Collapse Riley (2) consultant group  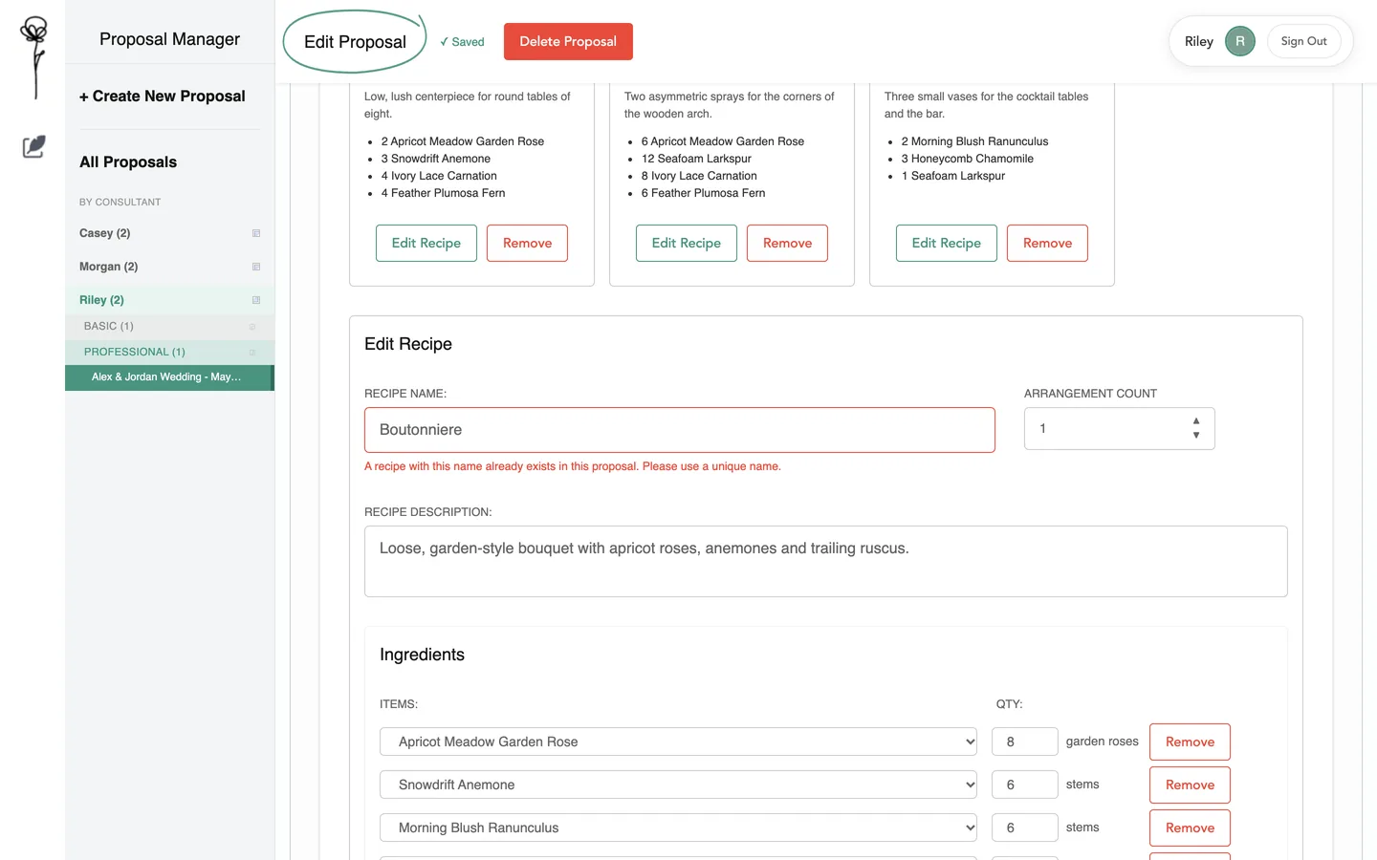tap(101, 300)
